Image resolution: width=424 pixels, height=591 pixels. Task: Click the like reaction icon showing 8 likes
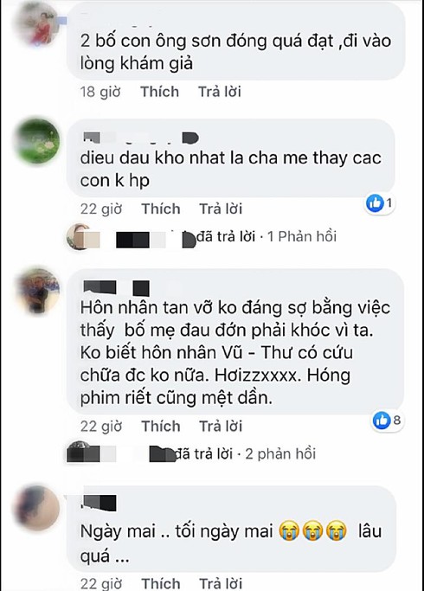point(381,420)
